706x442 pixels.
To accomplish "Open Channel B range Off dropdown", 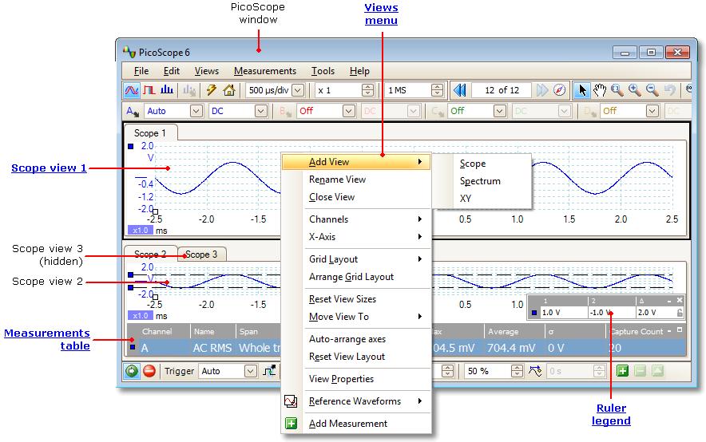I will 349,111.
